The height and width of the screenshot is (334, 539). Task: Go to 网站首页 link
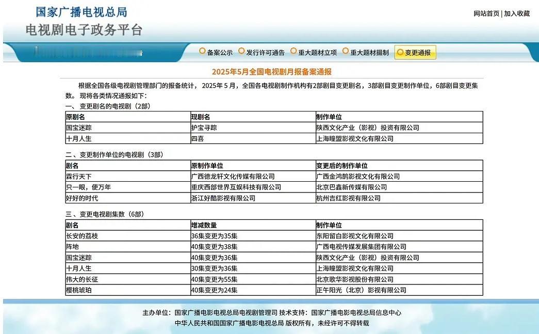pyautogui.click(x=486, y=13)
